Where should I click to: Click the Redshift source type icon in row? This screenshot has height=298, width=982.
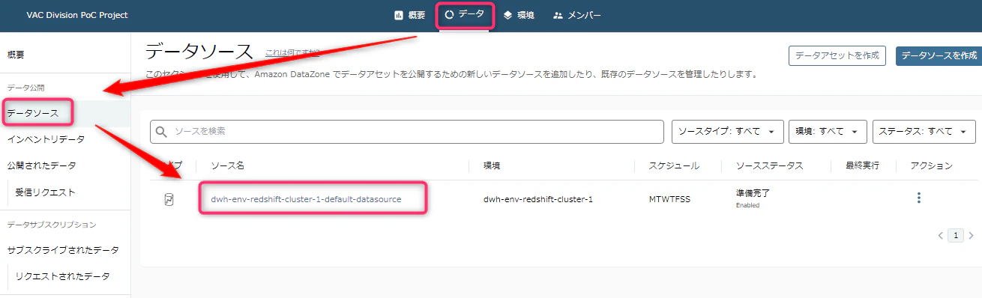[169, 200]
